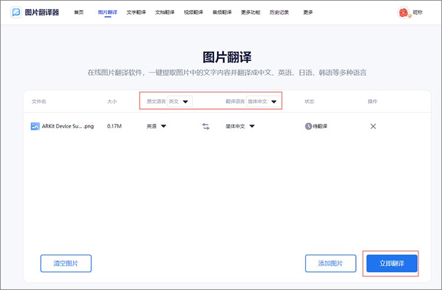Expand the row's 简体中文 target language dropdown
Image resolution: width=442 pixels, height=290 pixels.
tap(240, 126)
